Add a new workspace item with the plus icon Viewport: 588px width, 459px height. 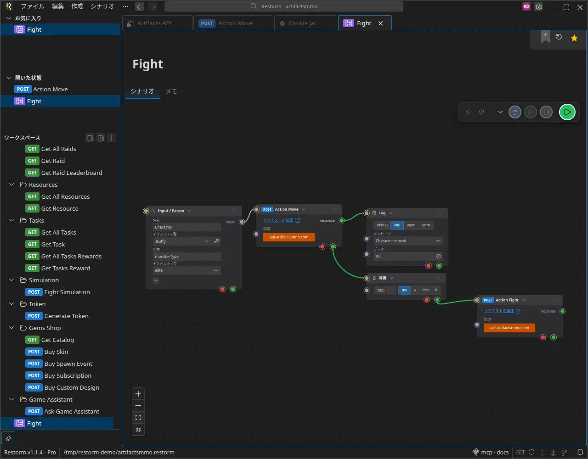pos(112,138)
